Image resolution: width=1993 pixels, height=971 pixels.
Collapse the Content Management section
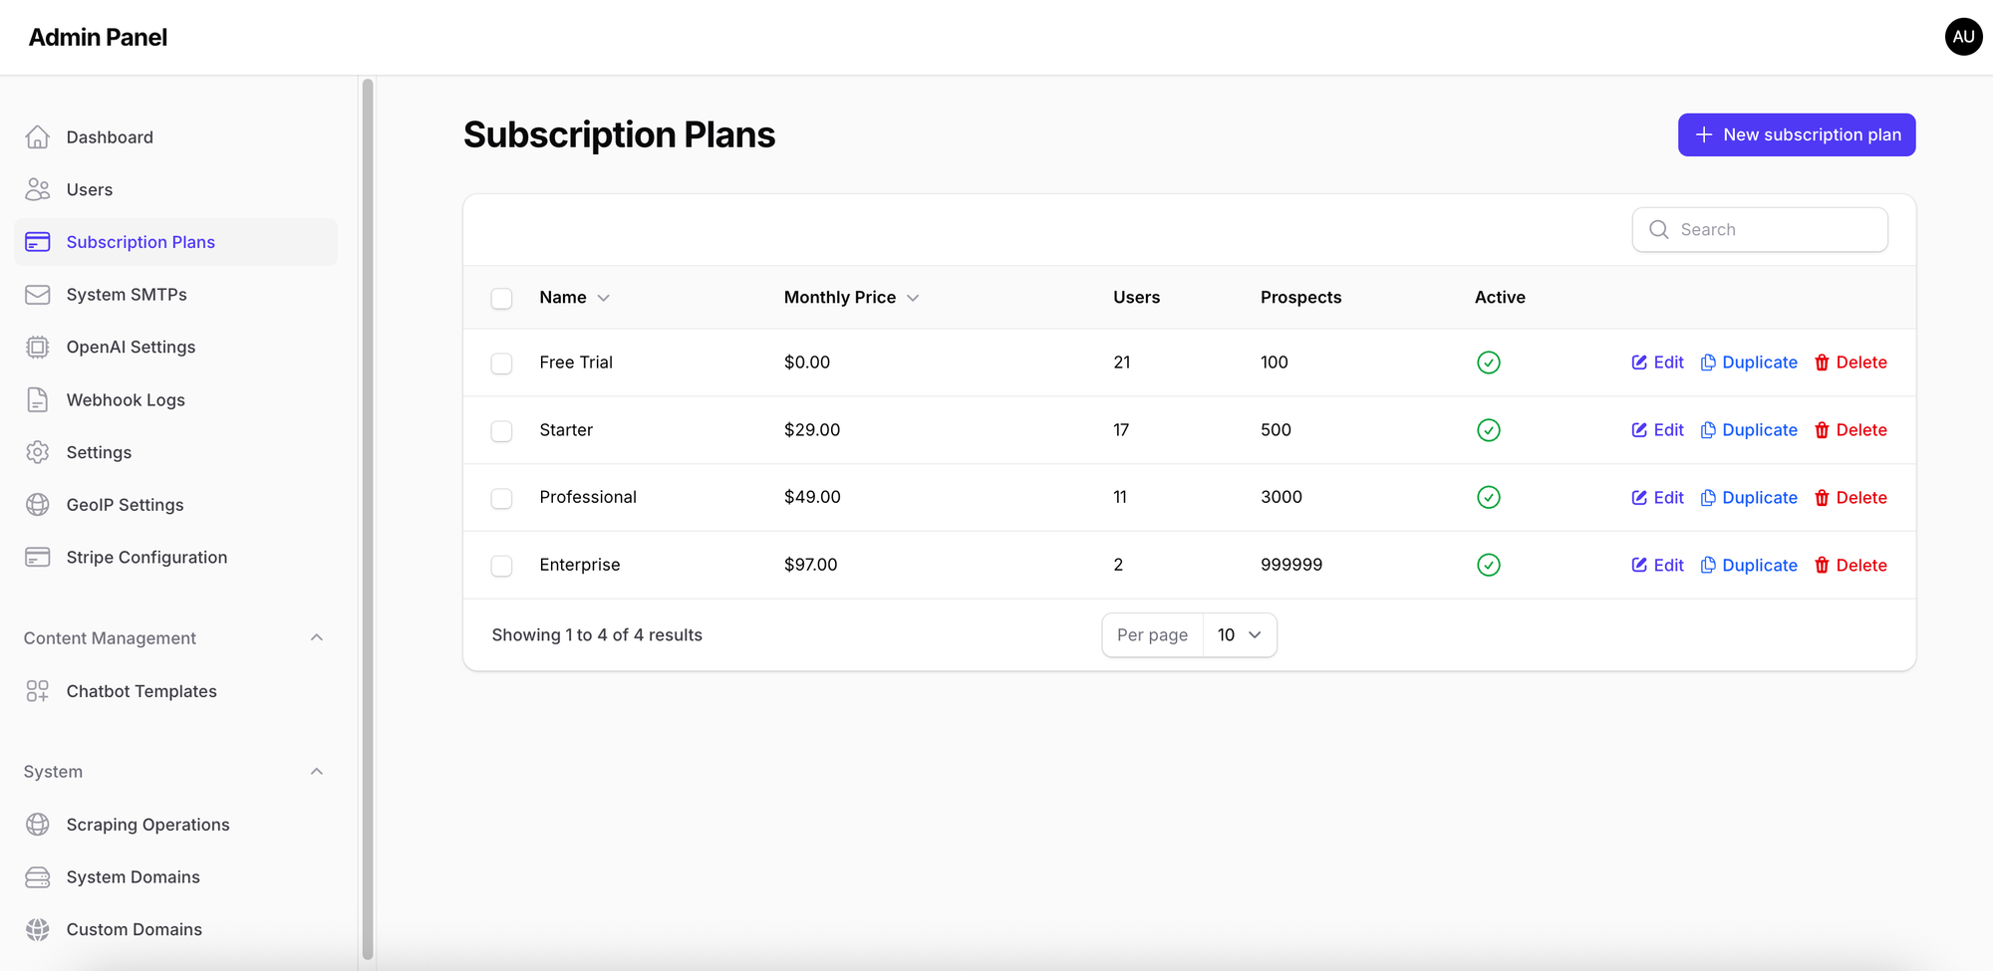coord(317,638)
